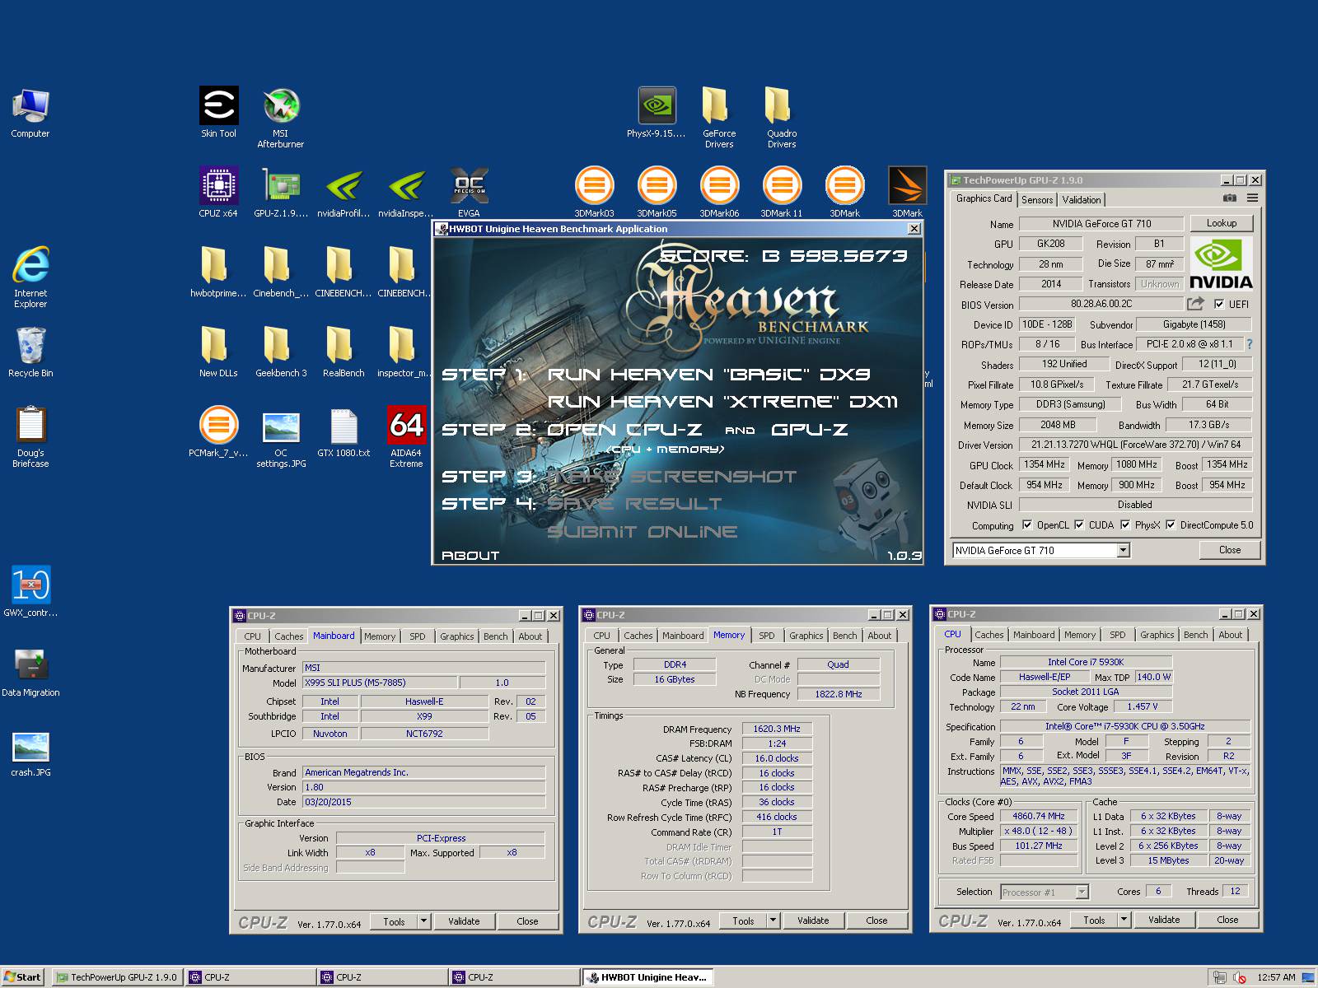The height and width of the screenshot is (988, 1318).
Task: Switch to the Sensors tab in GPU-Z
Action: (x=1037, y=199)
